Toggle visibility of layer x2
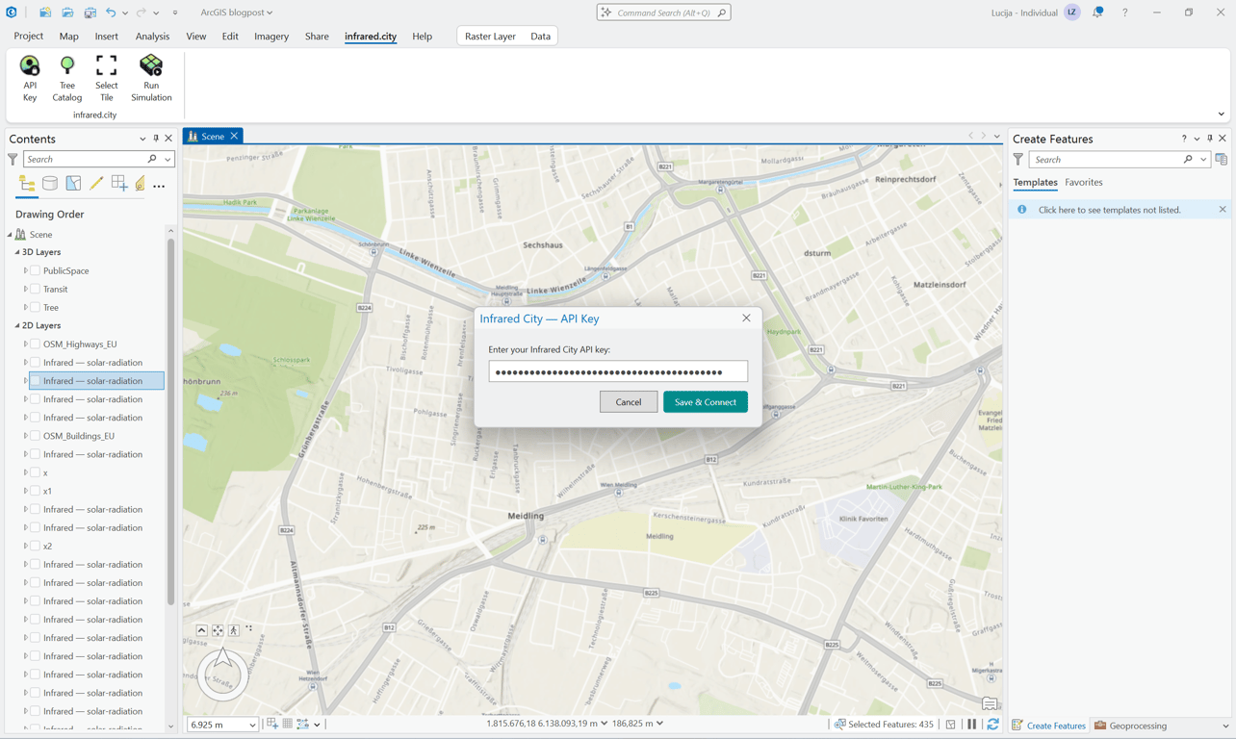The height and width of the screenshot is (739, 1236). [x=36, y=546]
